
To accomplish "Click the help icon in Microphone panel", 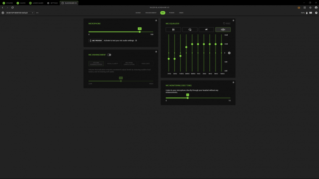I will pos(156,21).
